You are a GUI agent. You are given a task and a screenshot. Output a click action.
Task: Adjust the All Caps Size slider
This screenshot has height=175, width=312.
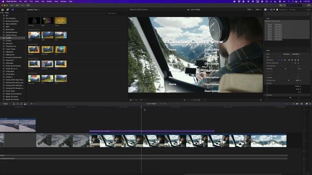tap(289, 80)
